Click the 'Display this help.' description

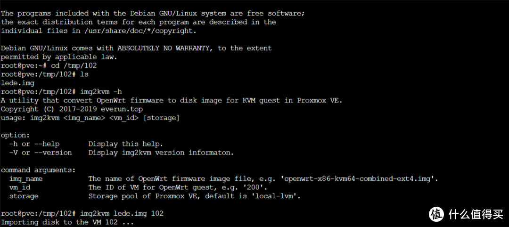click(x=126, y=144)
